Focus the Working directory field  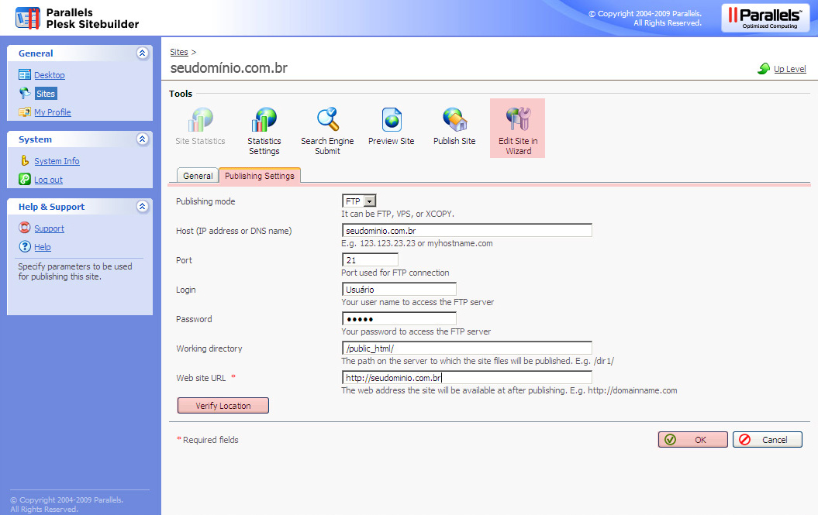point(467,348)
